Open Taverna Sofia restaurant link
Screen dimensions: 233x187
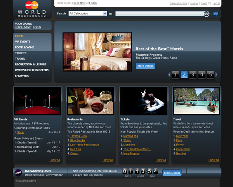78,136
